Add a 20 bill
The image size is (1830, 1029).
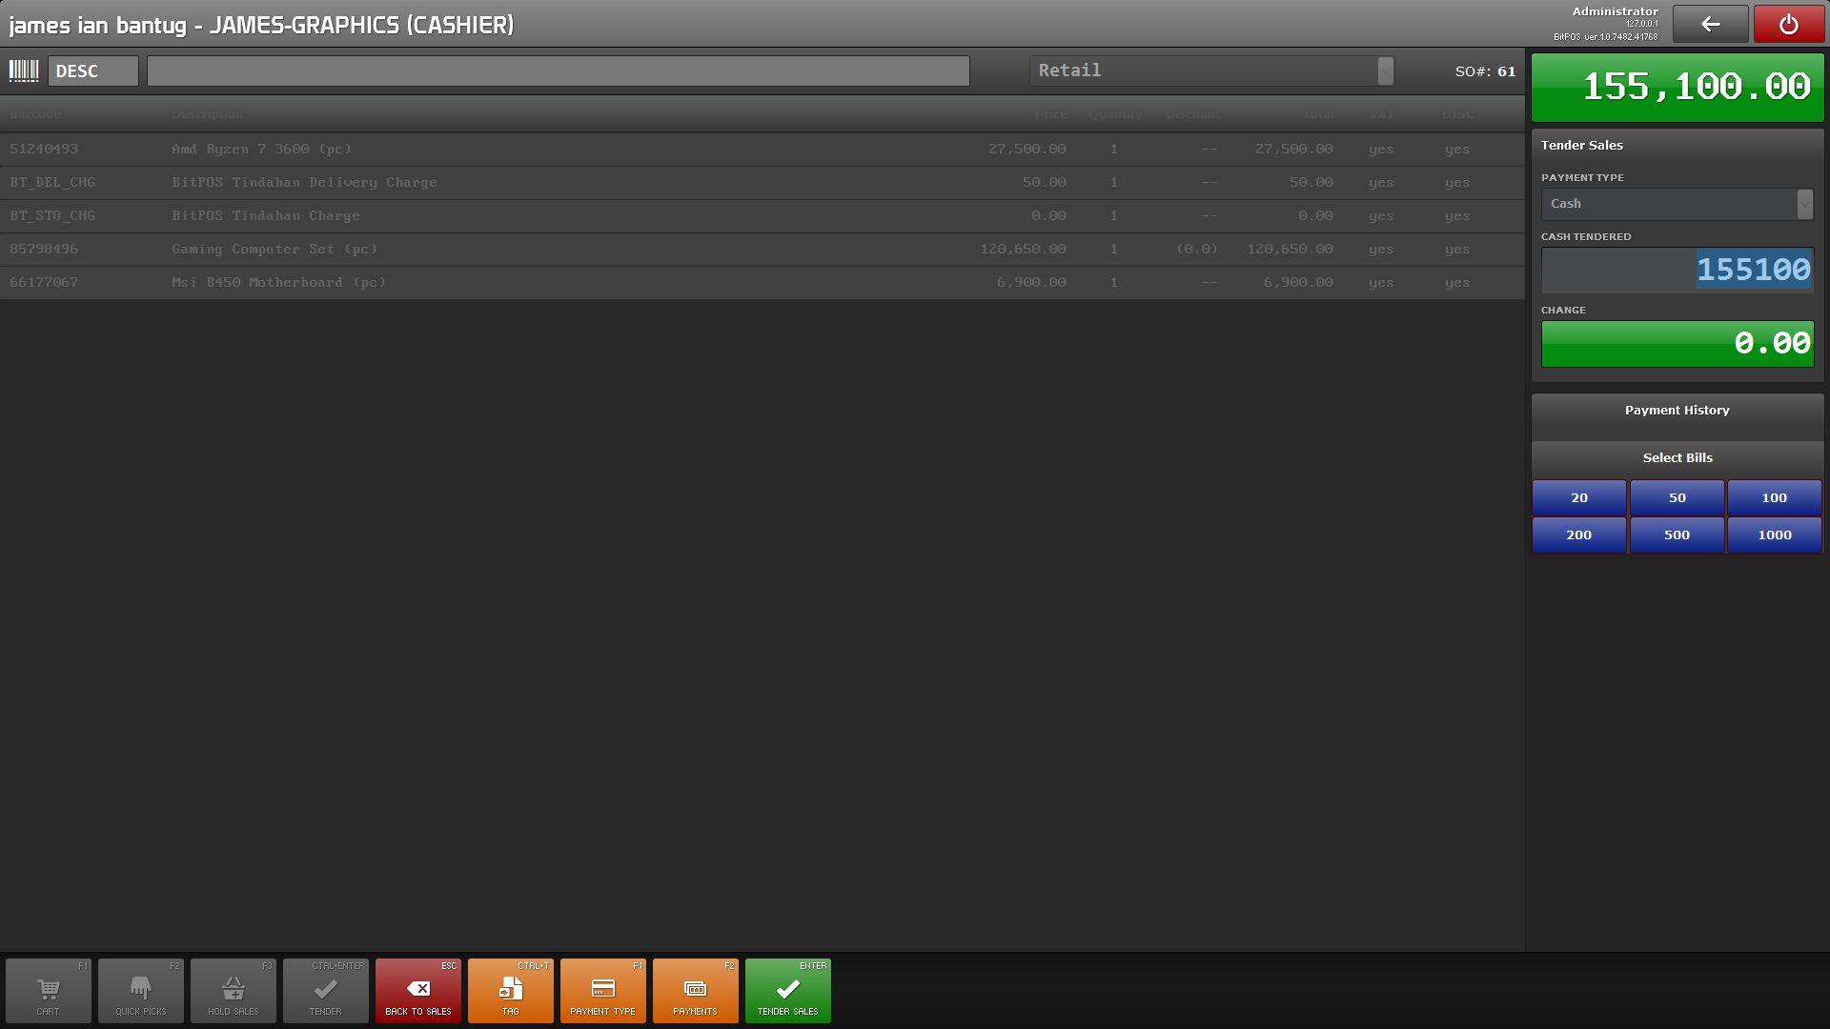(1578, 498)
